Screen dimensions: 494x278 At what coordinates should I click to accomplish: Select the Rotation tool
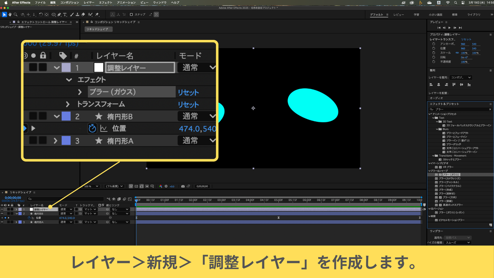click(x=41, y=14)
